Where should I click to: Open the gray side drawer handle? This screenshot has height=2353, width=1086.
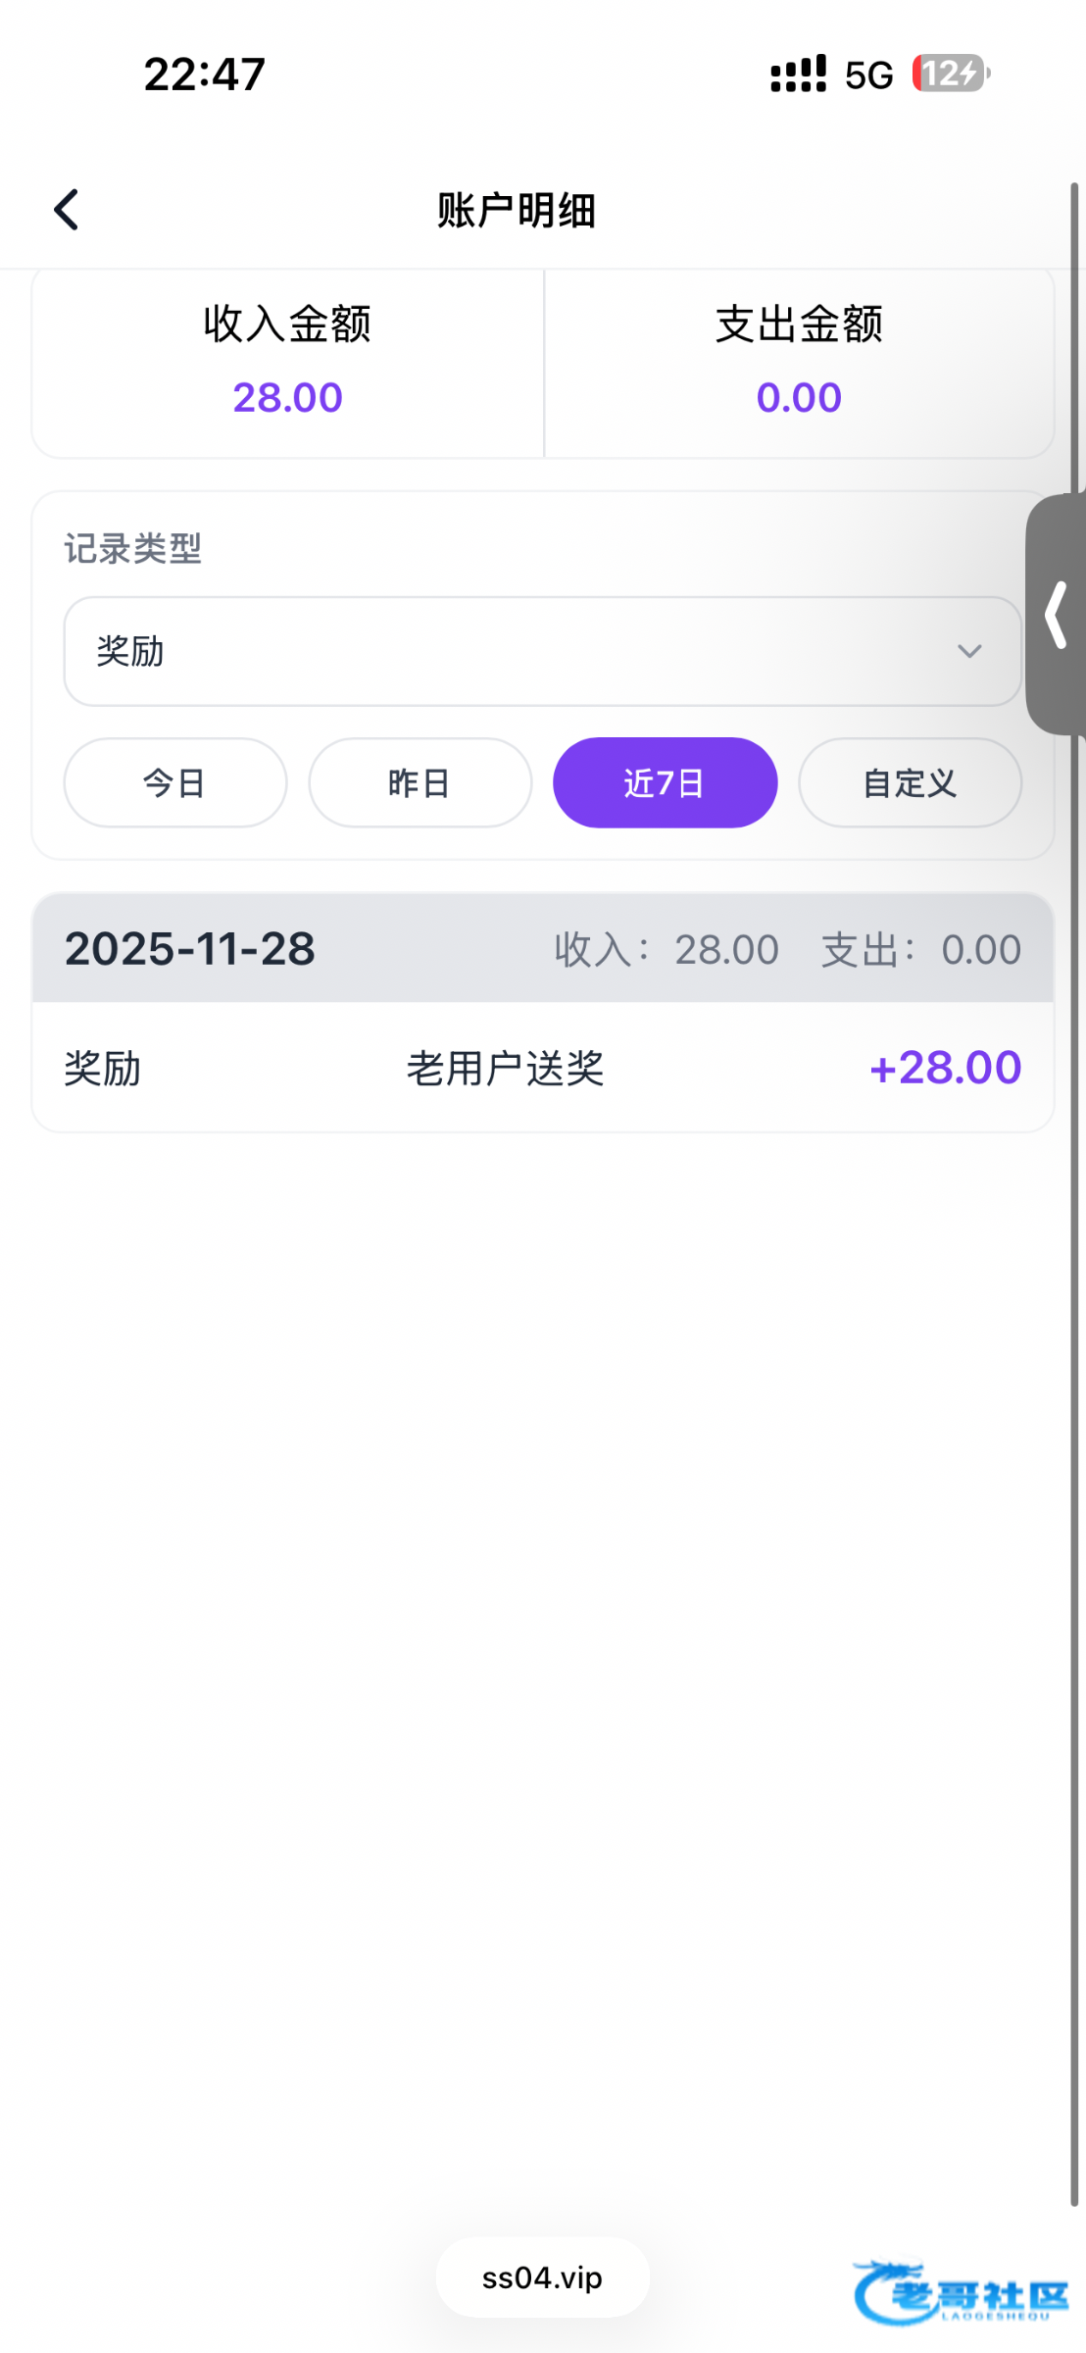tap(1057, 615)
